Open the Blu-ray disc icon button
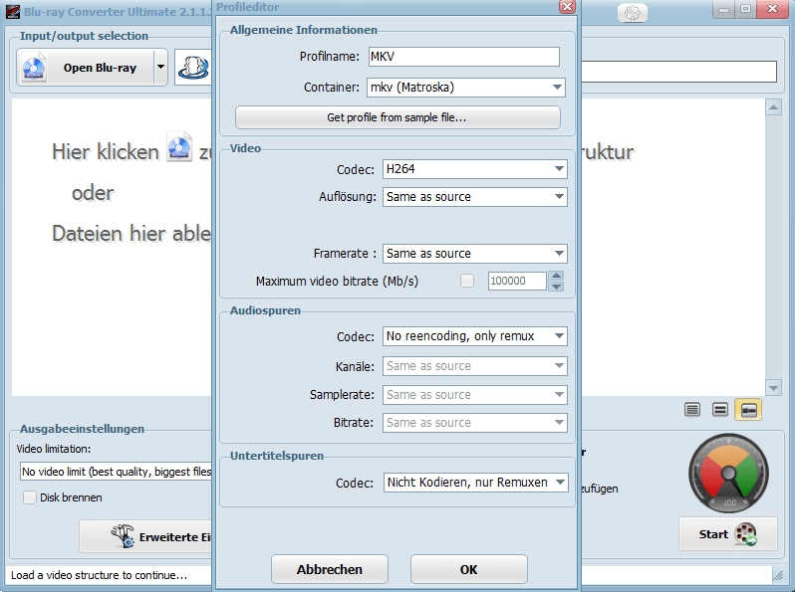Viewport: 795px width, 592px height. point(34,68)
